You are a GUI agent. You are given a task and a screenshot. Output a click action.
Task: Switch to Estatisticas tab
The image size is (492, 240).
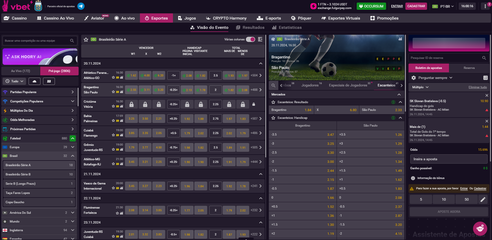coord(287,28)
